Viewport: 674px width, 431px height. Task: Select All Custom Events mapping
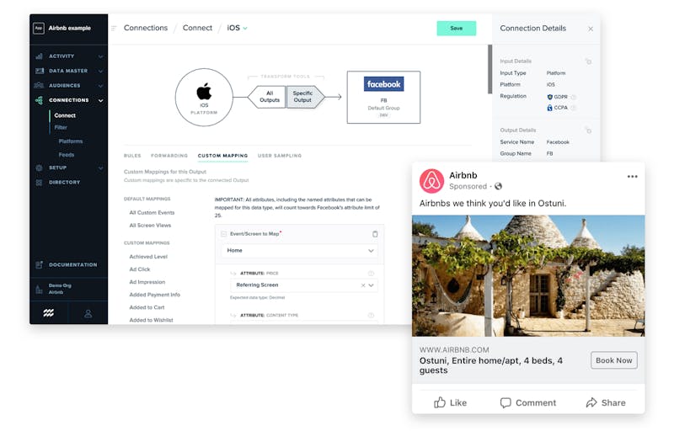click(152, 212)
